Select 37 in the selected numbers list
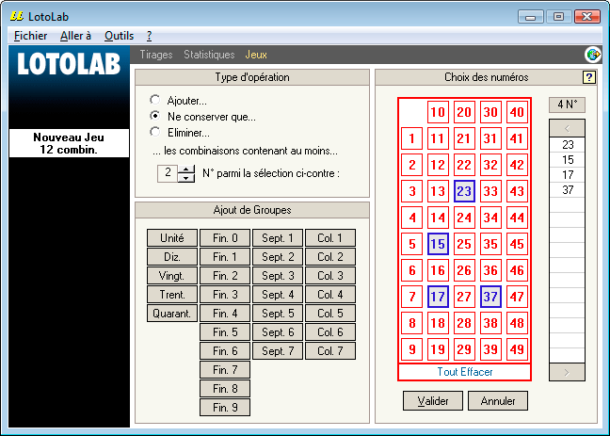 (x=567, y=190)
